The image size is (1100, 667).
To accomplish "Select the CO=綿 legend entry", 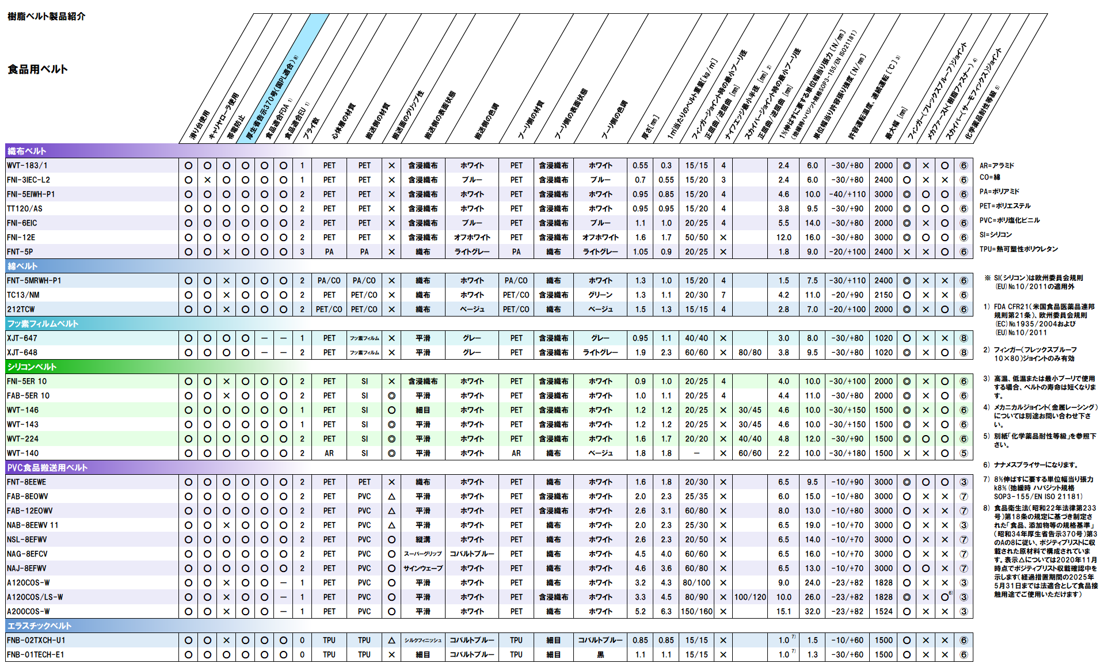I will 990,177.
